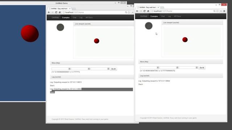The width and height of the screenshot is (232, 130).
Task: Click spinner arrows of third field, right browser
Action: click(x=196, y=68)
